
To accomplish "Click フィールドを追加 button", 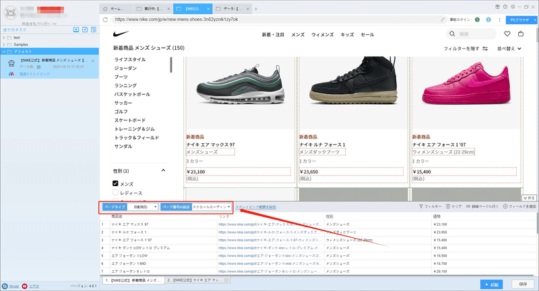I will [519, 206].
